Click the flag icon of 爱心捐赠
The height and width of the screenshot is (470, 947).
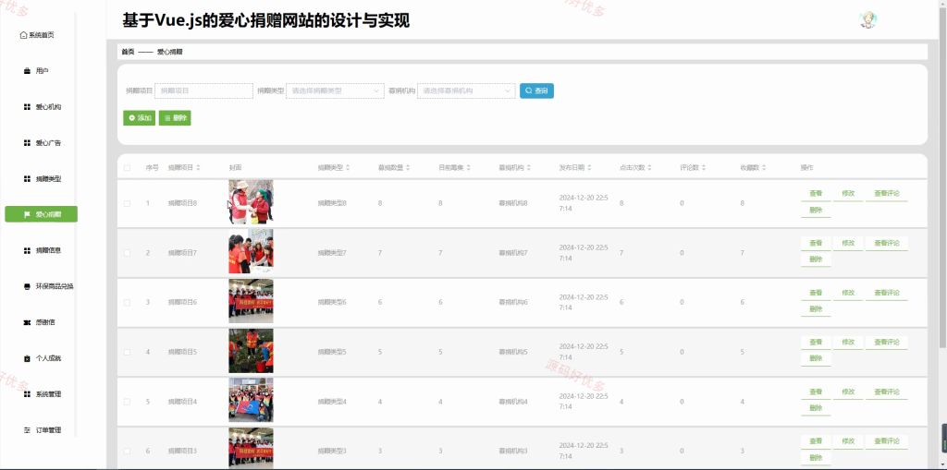[27, 214]
